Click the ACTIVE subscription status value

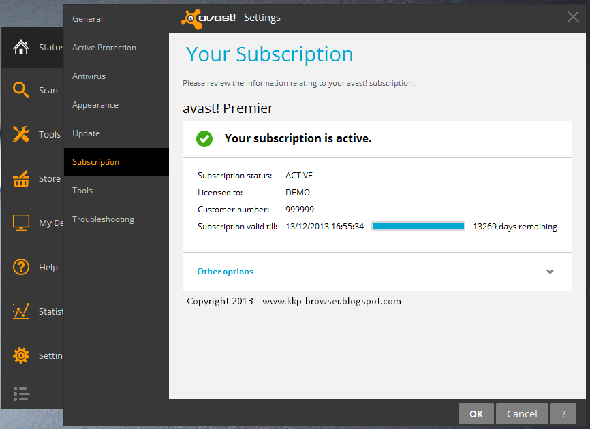coord(299,176)
